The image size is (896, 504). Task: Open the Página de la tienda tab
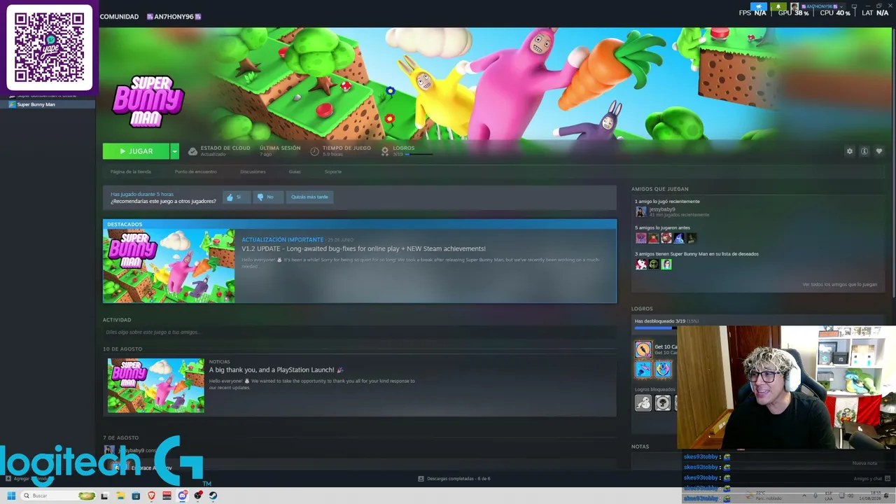[130, 171]
